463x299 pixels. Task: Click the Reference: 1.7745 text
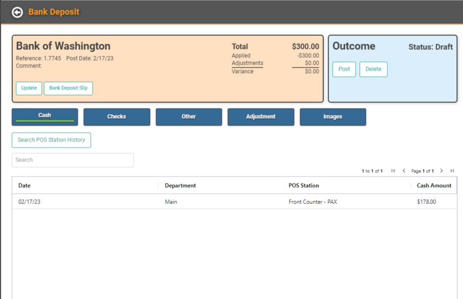[38, 59]
